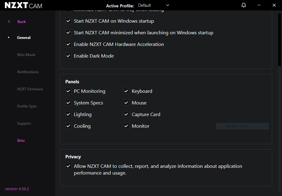Image resolution: width=282 pixels, height=196 pixels.
Task: Open the NZXT Firmware section
Action: (30, 89)
